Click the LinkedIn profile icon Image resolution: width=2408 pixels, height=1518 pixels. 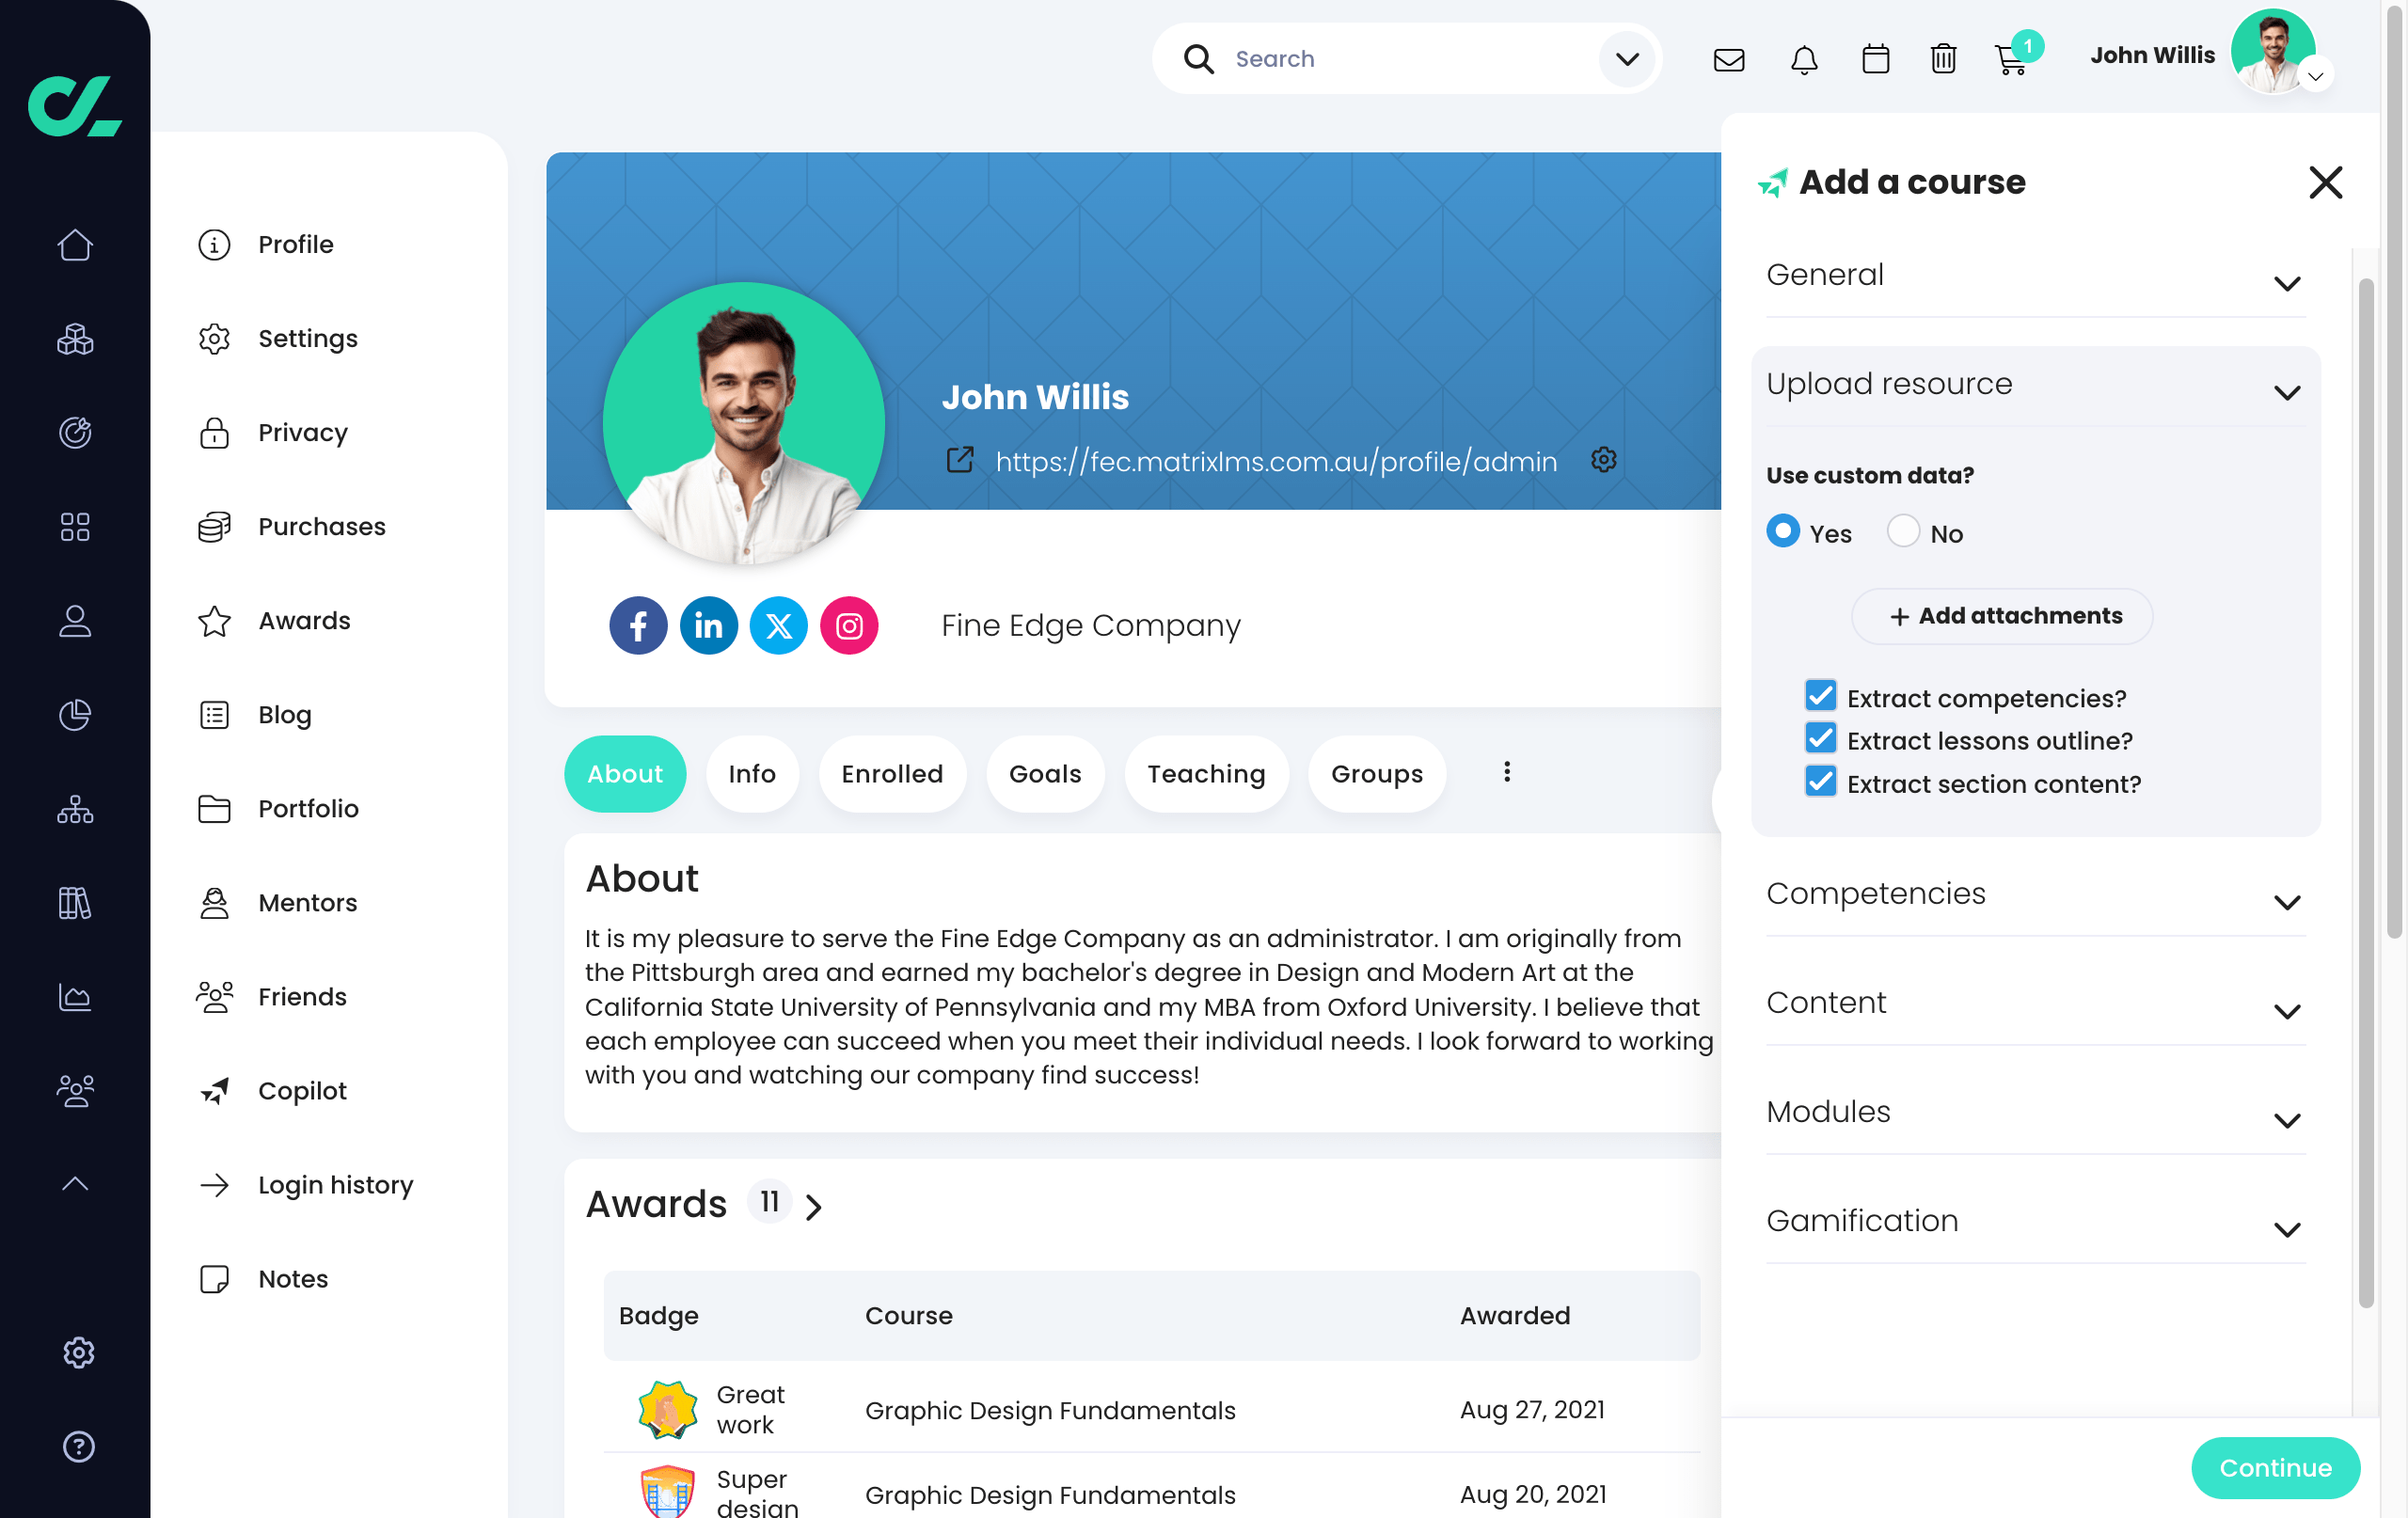click(708, 626)
